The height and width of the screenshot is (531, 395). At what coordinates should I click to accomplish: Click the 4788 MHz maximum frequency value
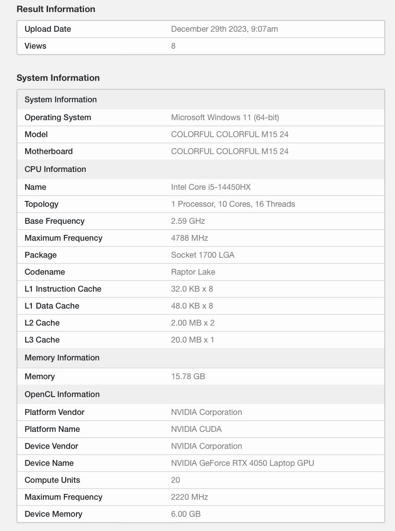click(x=189, y=238)
